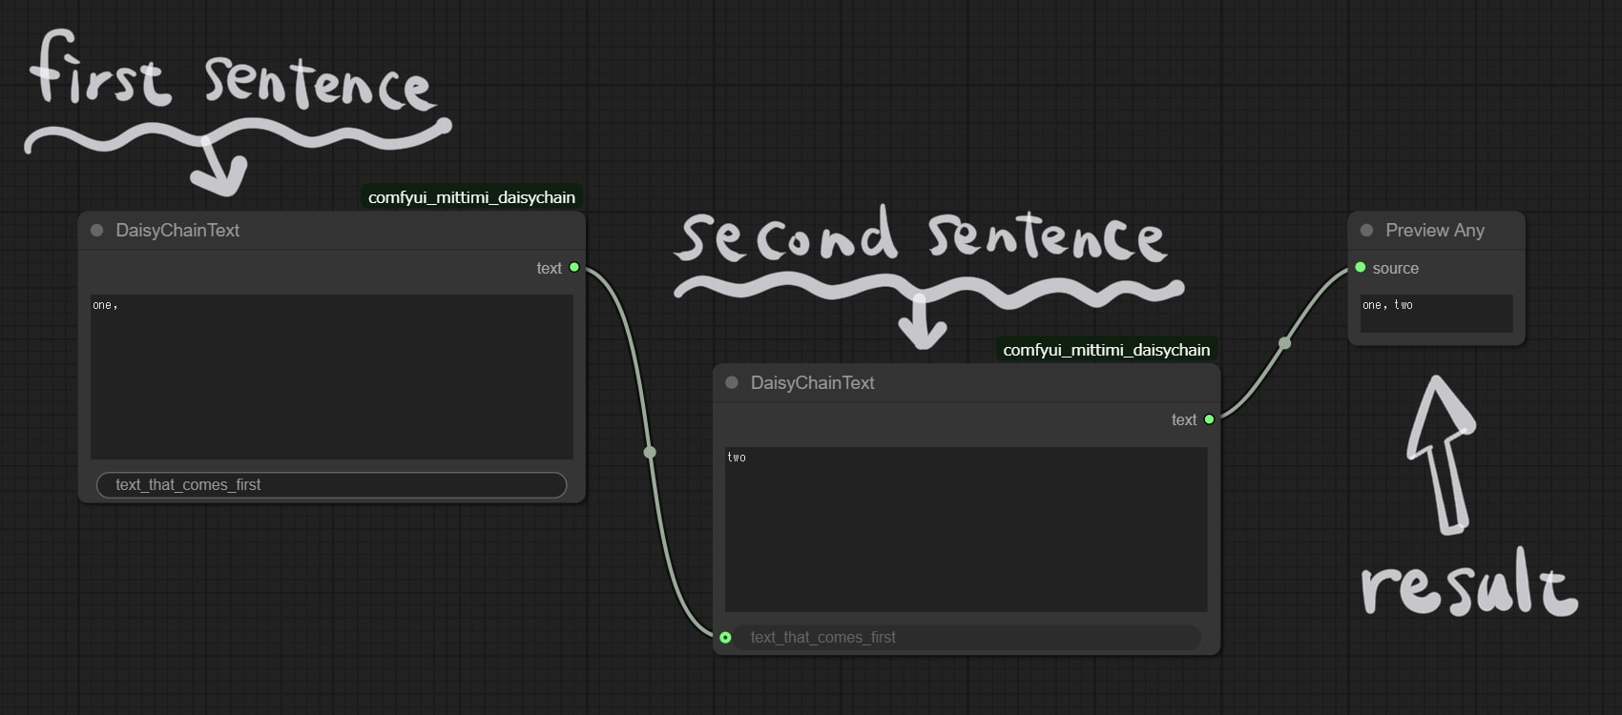Click the "text" output label on first node
Screen dimensions: 1622x715
(x=549, y=268)
